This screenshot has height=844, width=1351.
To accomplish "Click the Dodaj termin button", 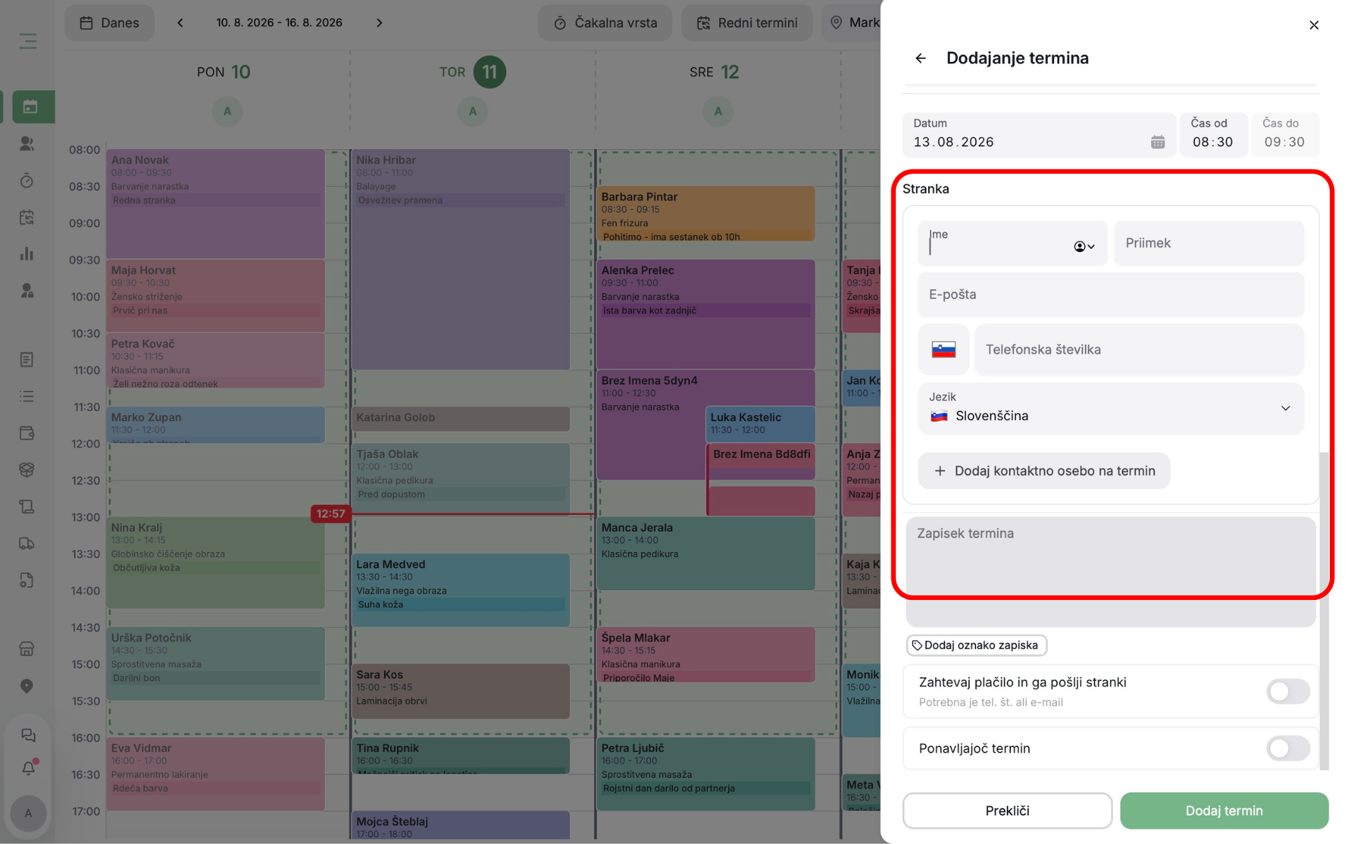I will pyautogui.click(x=1224, y=811).
